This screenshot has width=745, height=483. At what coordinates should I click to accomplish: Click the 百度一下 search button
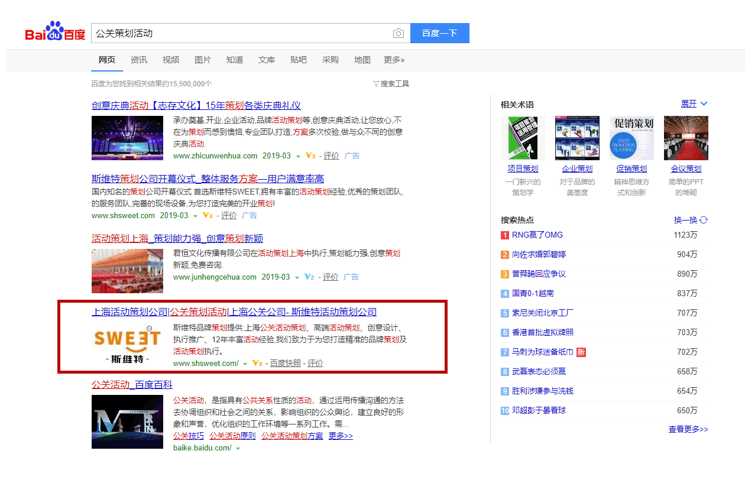click(x=439, y=33)
